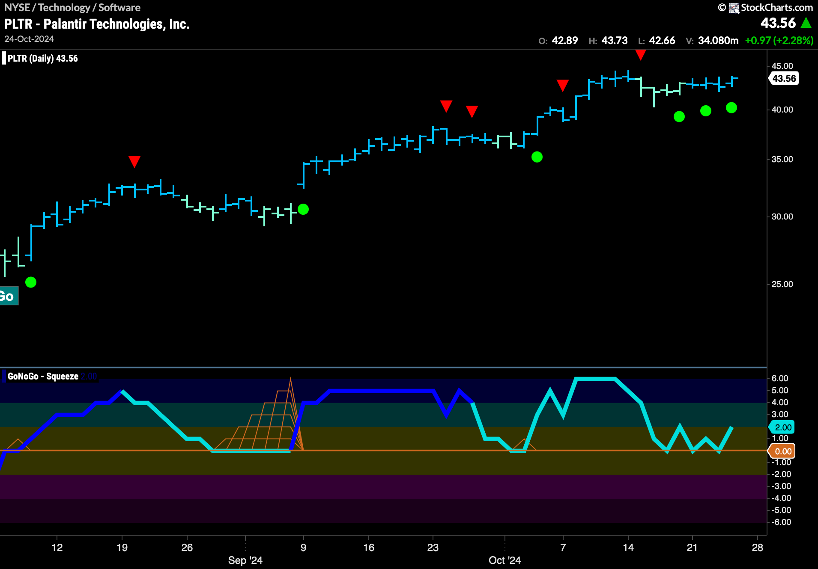Screen dimensions: 818x569
Task: Click the PLTR (Daily) 43.56 legend
Action: (x=43, y=58)
